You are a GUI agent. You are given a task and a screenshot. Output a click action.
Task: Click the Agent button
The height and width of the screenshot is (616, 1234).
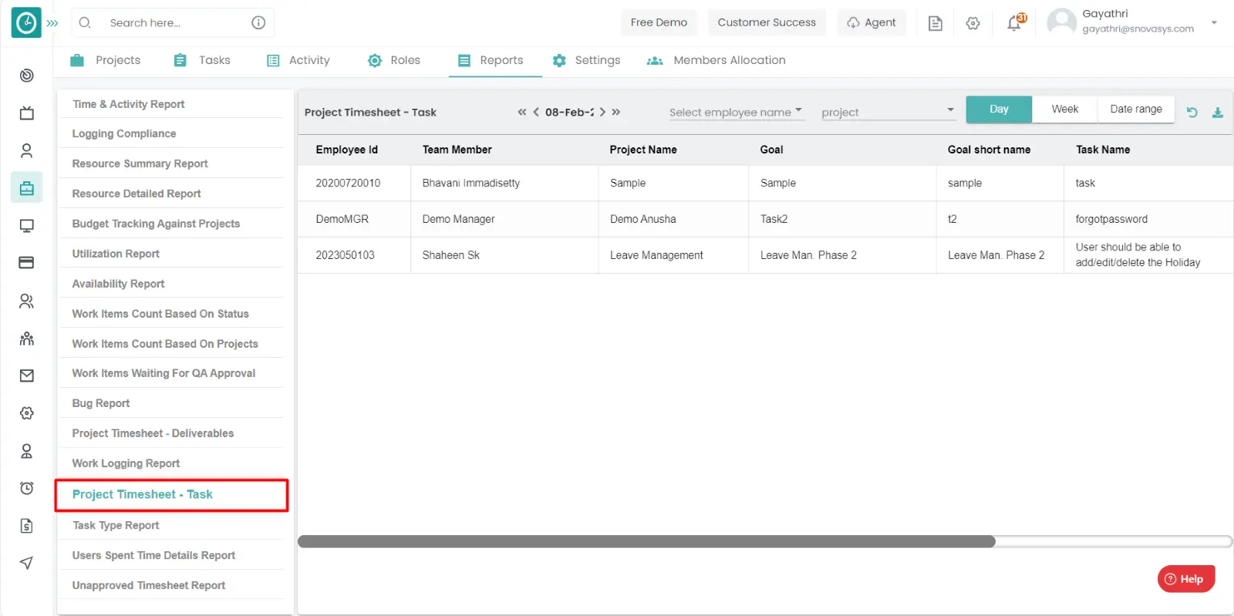pyautogui.click(x=872, y=22)
